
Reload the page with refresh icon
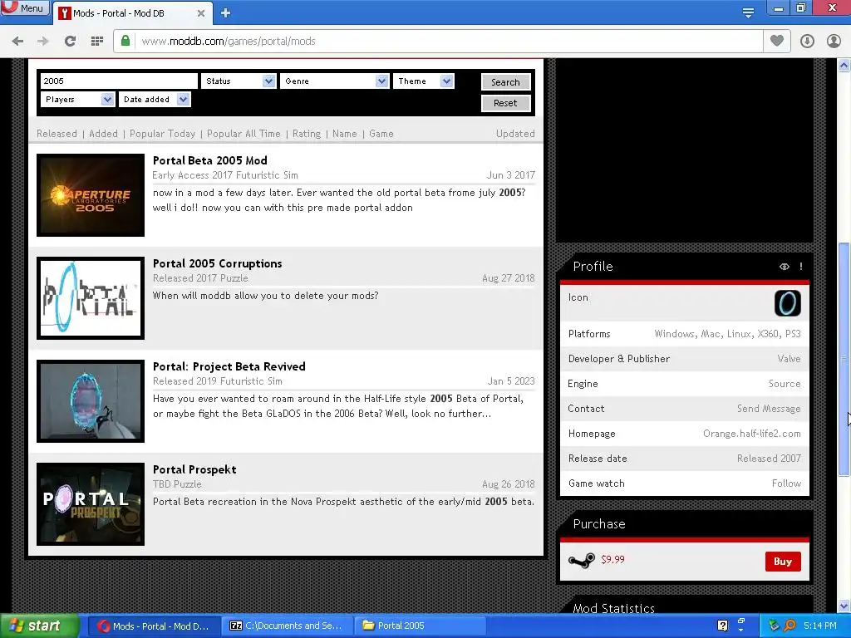tap(70, 42)
